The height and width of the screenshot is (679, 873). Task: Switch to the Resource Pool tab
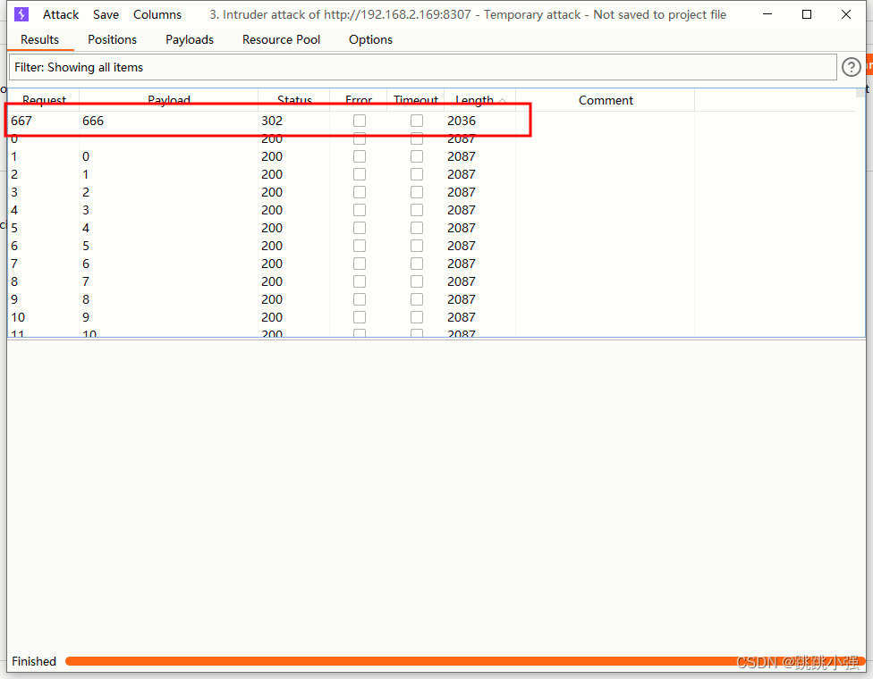click(281, 39)
